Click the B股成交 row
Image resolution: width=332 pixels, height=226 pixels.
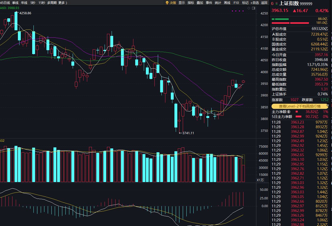(x=300, y=39)
